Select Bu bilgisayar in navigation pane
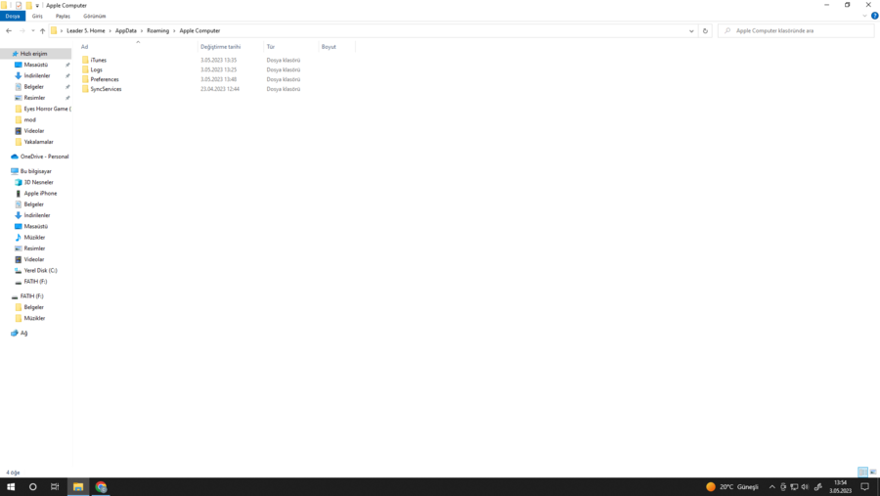The width and height of the screenshot is (880, 496). click(35, 171)
